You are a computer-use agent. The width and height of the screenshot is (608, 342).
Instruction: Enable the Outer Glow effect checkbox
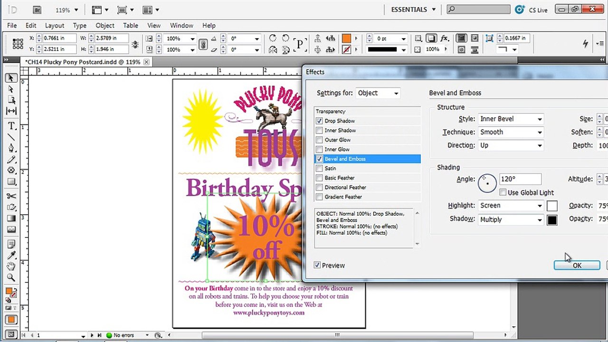[319, 140]
